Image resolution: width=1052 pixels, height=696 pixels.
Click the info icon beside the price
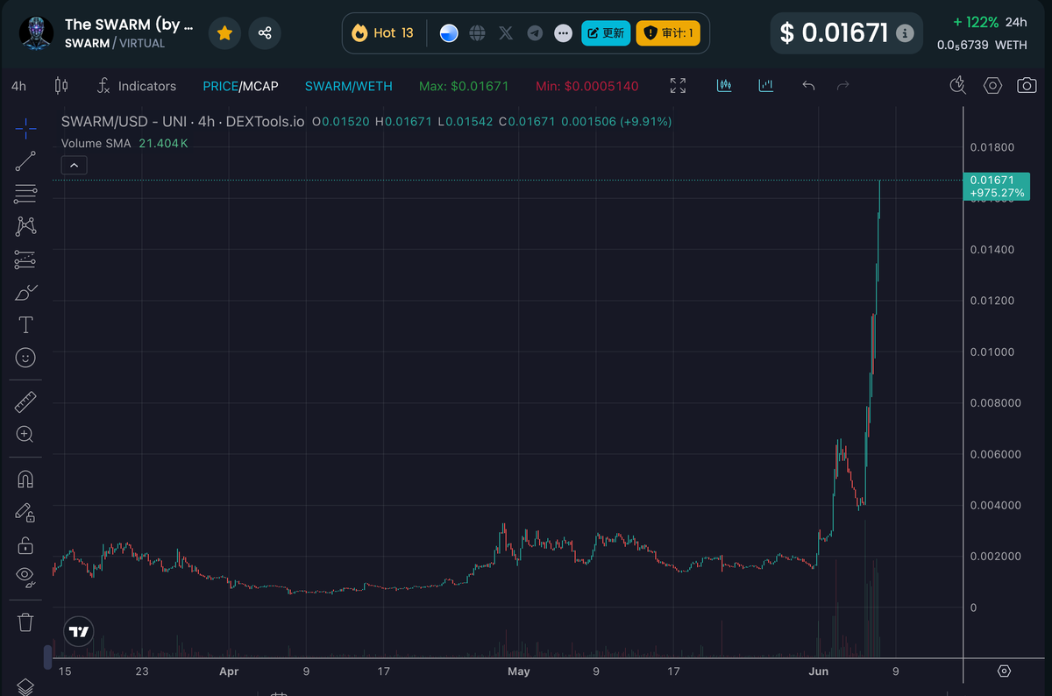(906, 33)
